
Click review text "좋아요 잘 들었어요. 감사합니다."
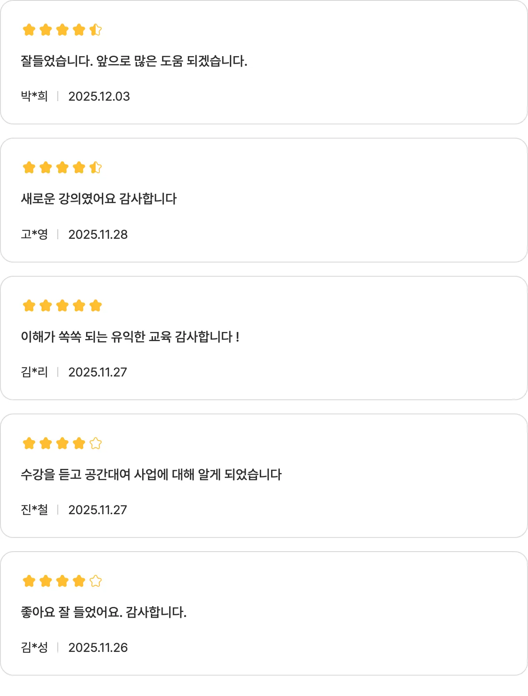[x=104, y=612]
